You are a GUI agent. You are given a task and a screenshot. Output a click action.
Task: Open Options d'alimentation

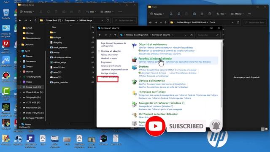coord(152,81)
